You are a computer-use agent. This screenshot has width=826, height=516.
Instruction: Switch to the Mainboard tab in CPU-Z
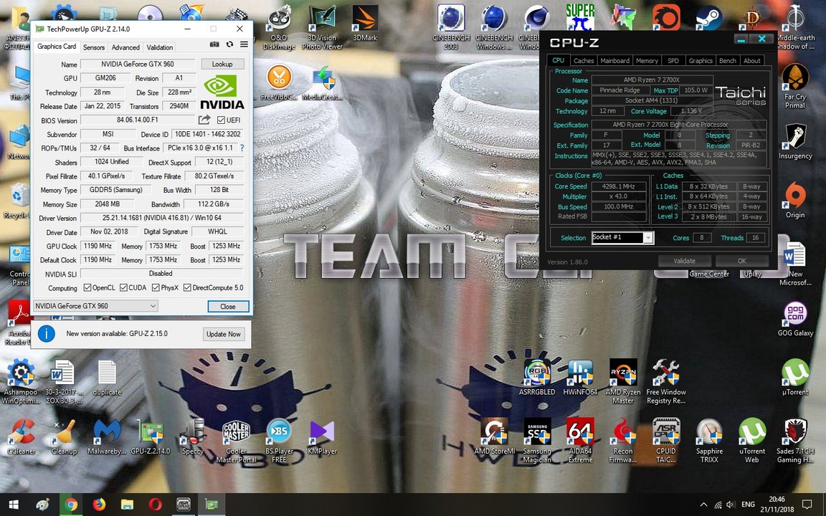click(x=614, y=60)
